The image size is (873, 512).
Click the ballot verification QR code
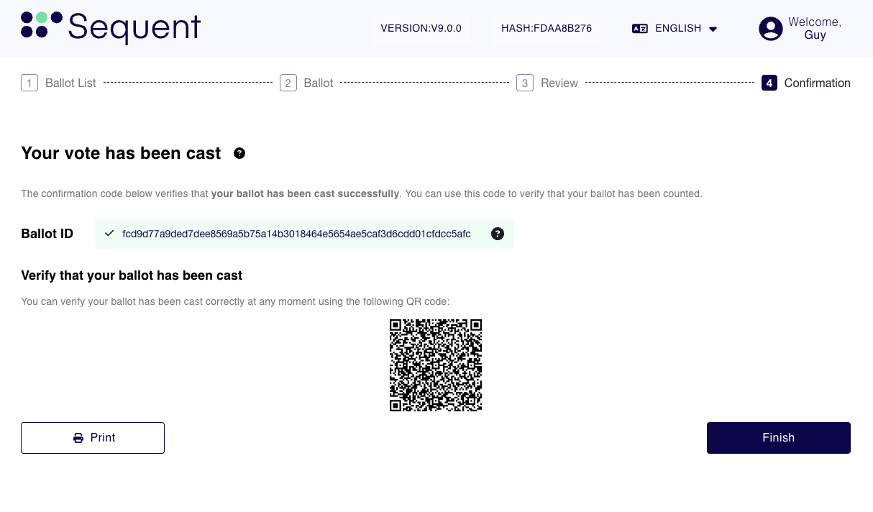[x=435, y=365]
